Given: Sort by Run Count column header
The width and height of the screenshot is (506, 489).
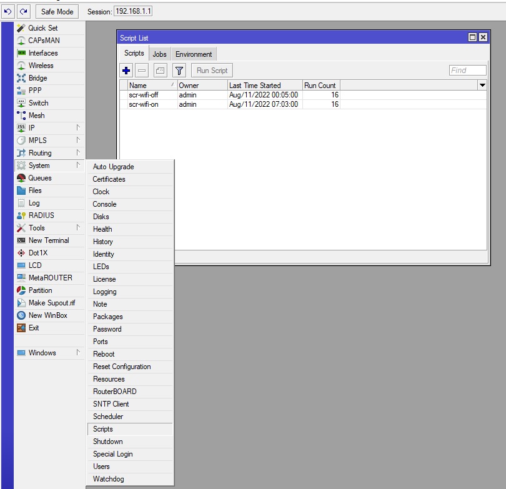Looking at the screenshot, I should point(321,86).
